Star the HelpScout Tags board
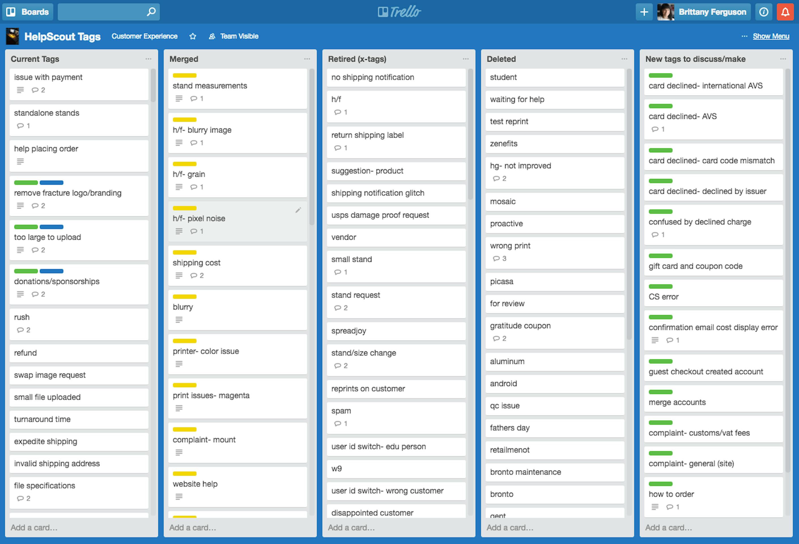The image size is (799, 544). point(193,36)
